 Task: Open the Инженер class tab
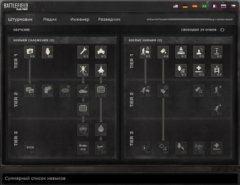(80, 19)
